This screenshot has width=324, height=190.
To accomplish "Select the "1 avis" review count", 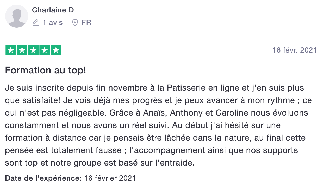I will [x=53, y=23].
